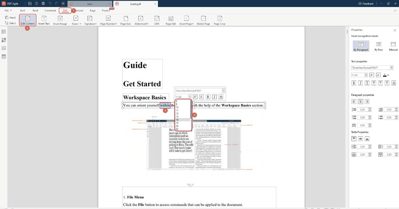
Task: Open the annotations panel icon in left sidebar
Action: pyautogui.click(x=4, y=48)
